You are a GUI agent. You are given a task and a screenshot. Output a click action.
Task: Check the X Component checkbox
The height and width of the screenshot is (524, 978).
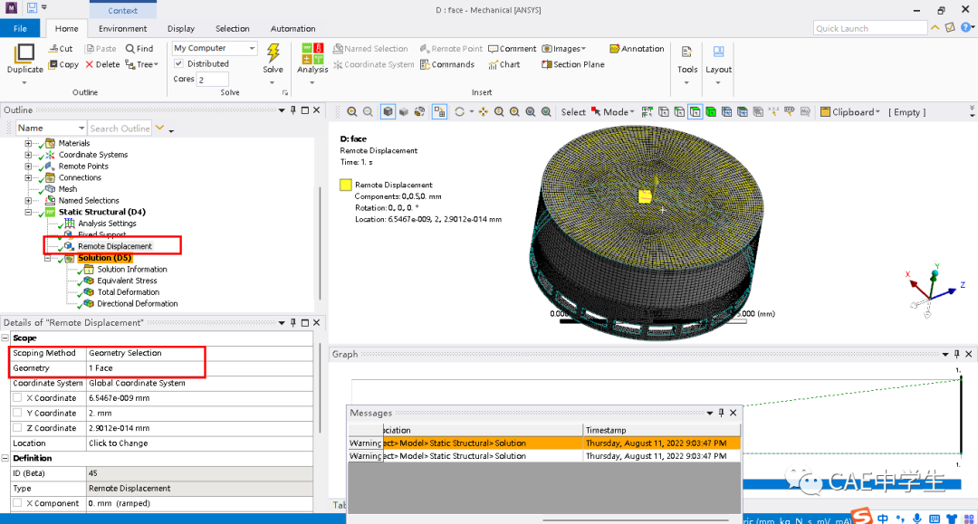coord(17,503)
